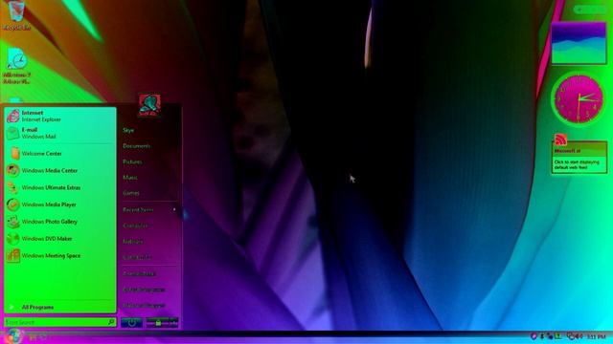Click the sidebar gadgets control at top
The height and width of the screenshot is (344, 613).
[591, 9]
